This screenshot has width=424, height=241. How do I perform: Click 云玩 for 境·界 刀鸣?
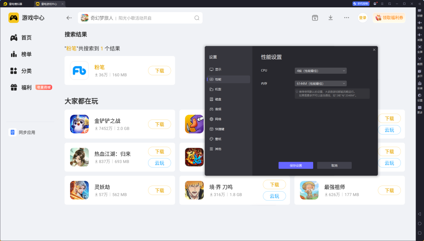click(x=274, y=196)
